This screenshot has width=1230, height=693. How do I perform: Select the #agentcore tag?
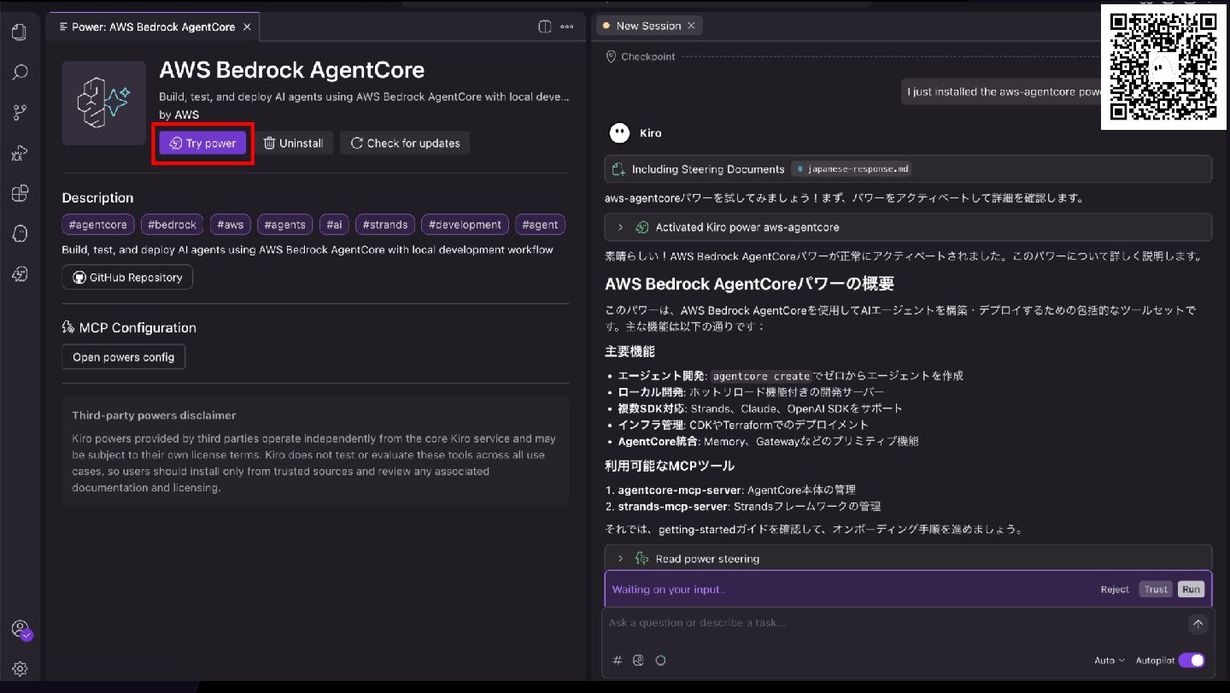pyautogui.click(x=98, y=225)
